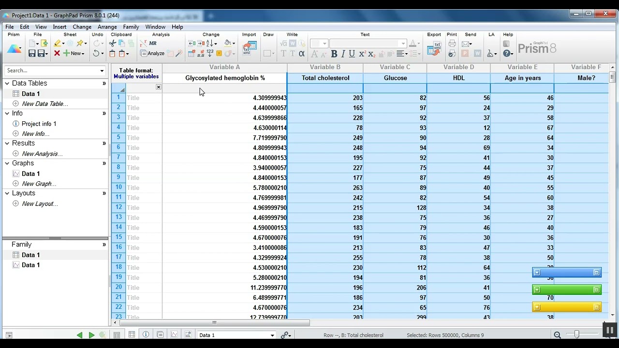Click the Italic formatting icon

(x=343, y=54)
